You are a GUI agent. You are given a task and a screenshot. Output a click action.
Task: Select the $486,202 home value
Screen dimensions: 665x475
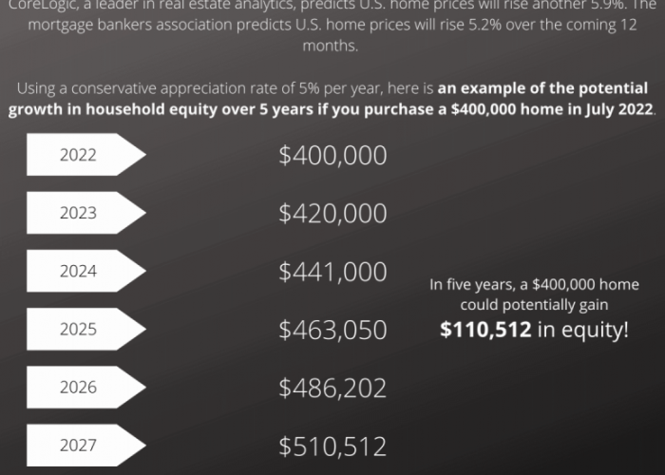pos(332,388)
